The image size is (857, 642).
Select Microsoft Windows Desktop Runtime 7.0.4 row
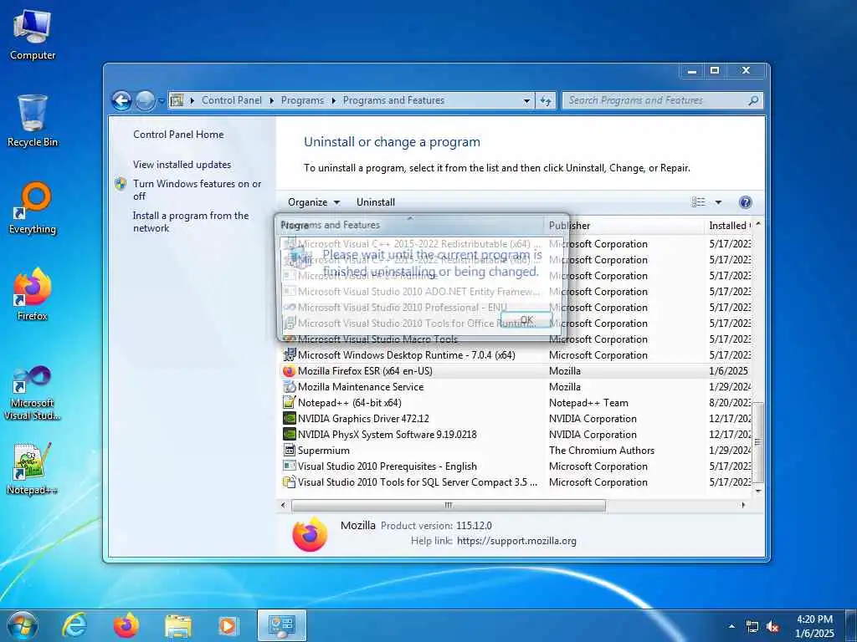pos(516,354)
